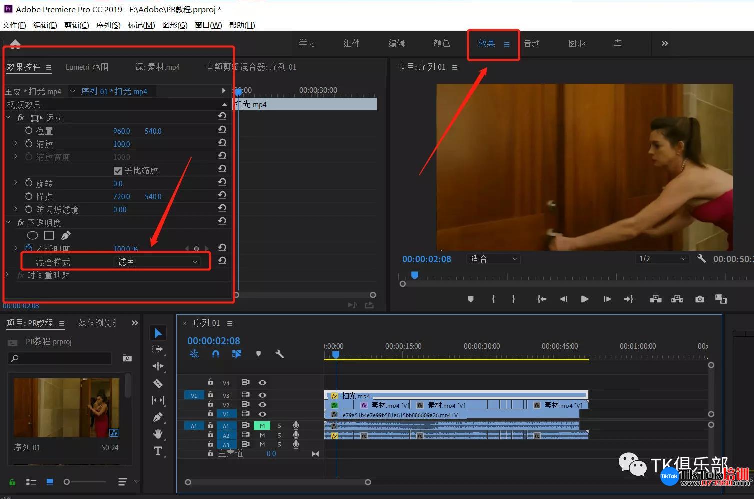Uncheck the 等比缩放 checkbox
The image size is (754, 499).
click(x=118, y=171)
